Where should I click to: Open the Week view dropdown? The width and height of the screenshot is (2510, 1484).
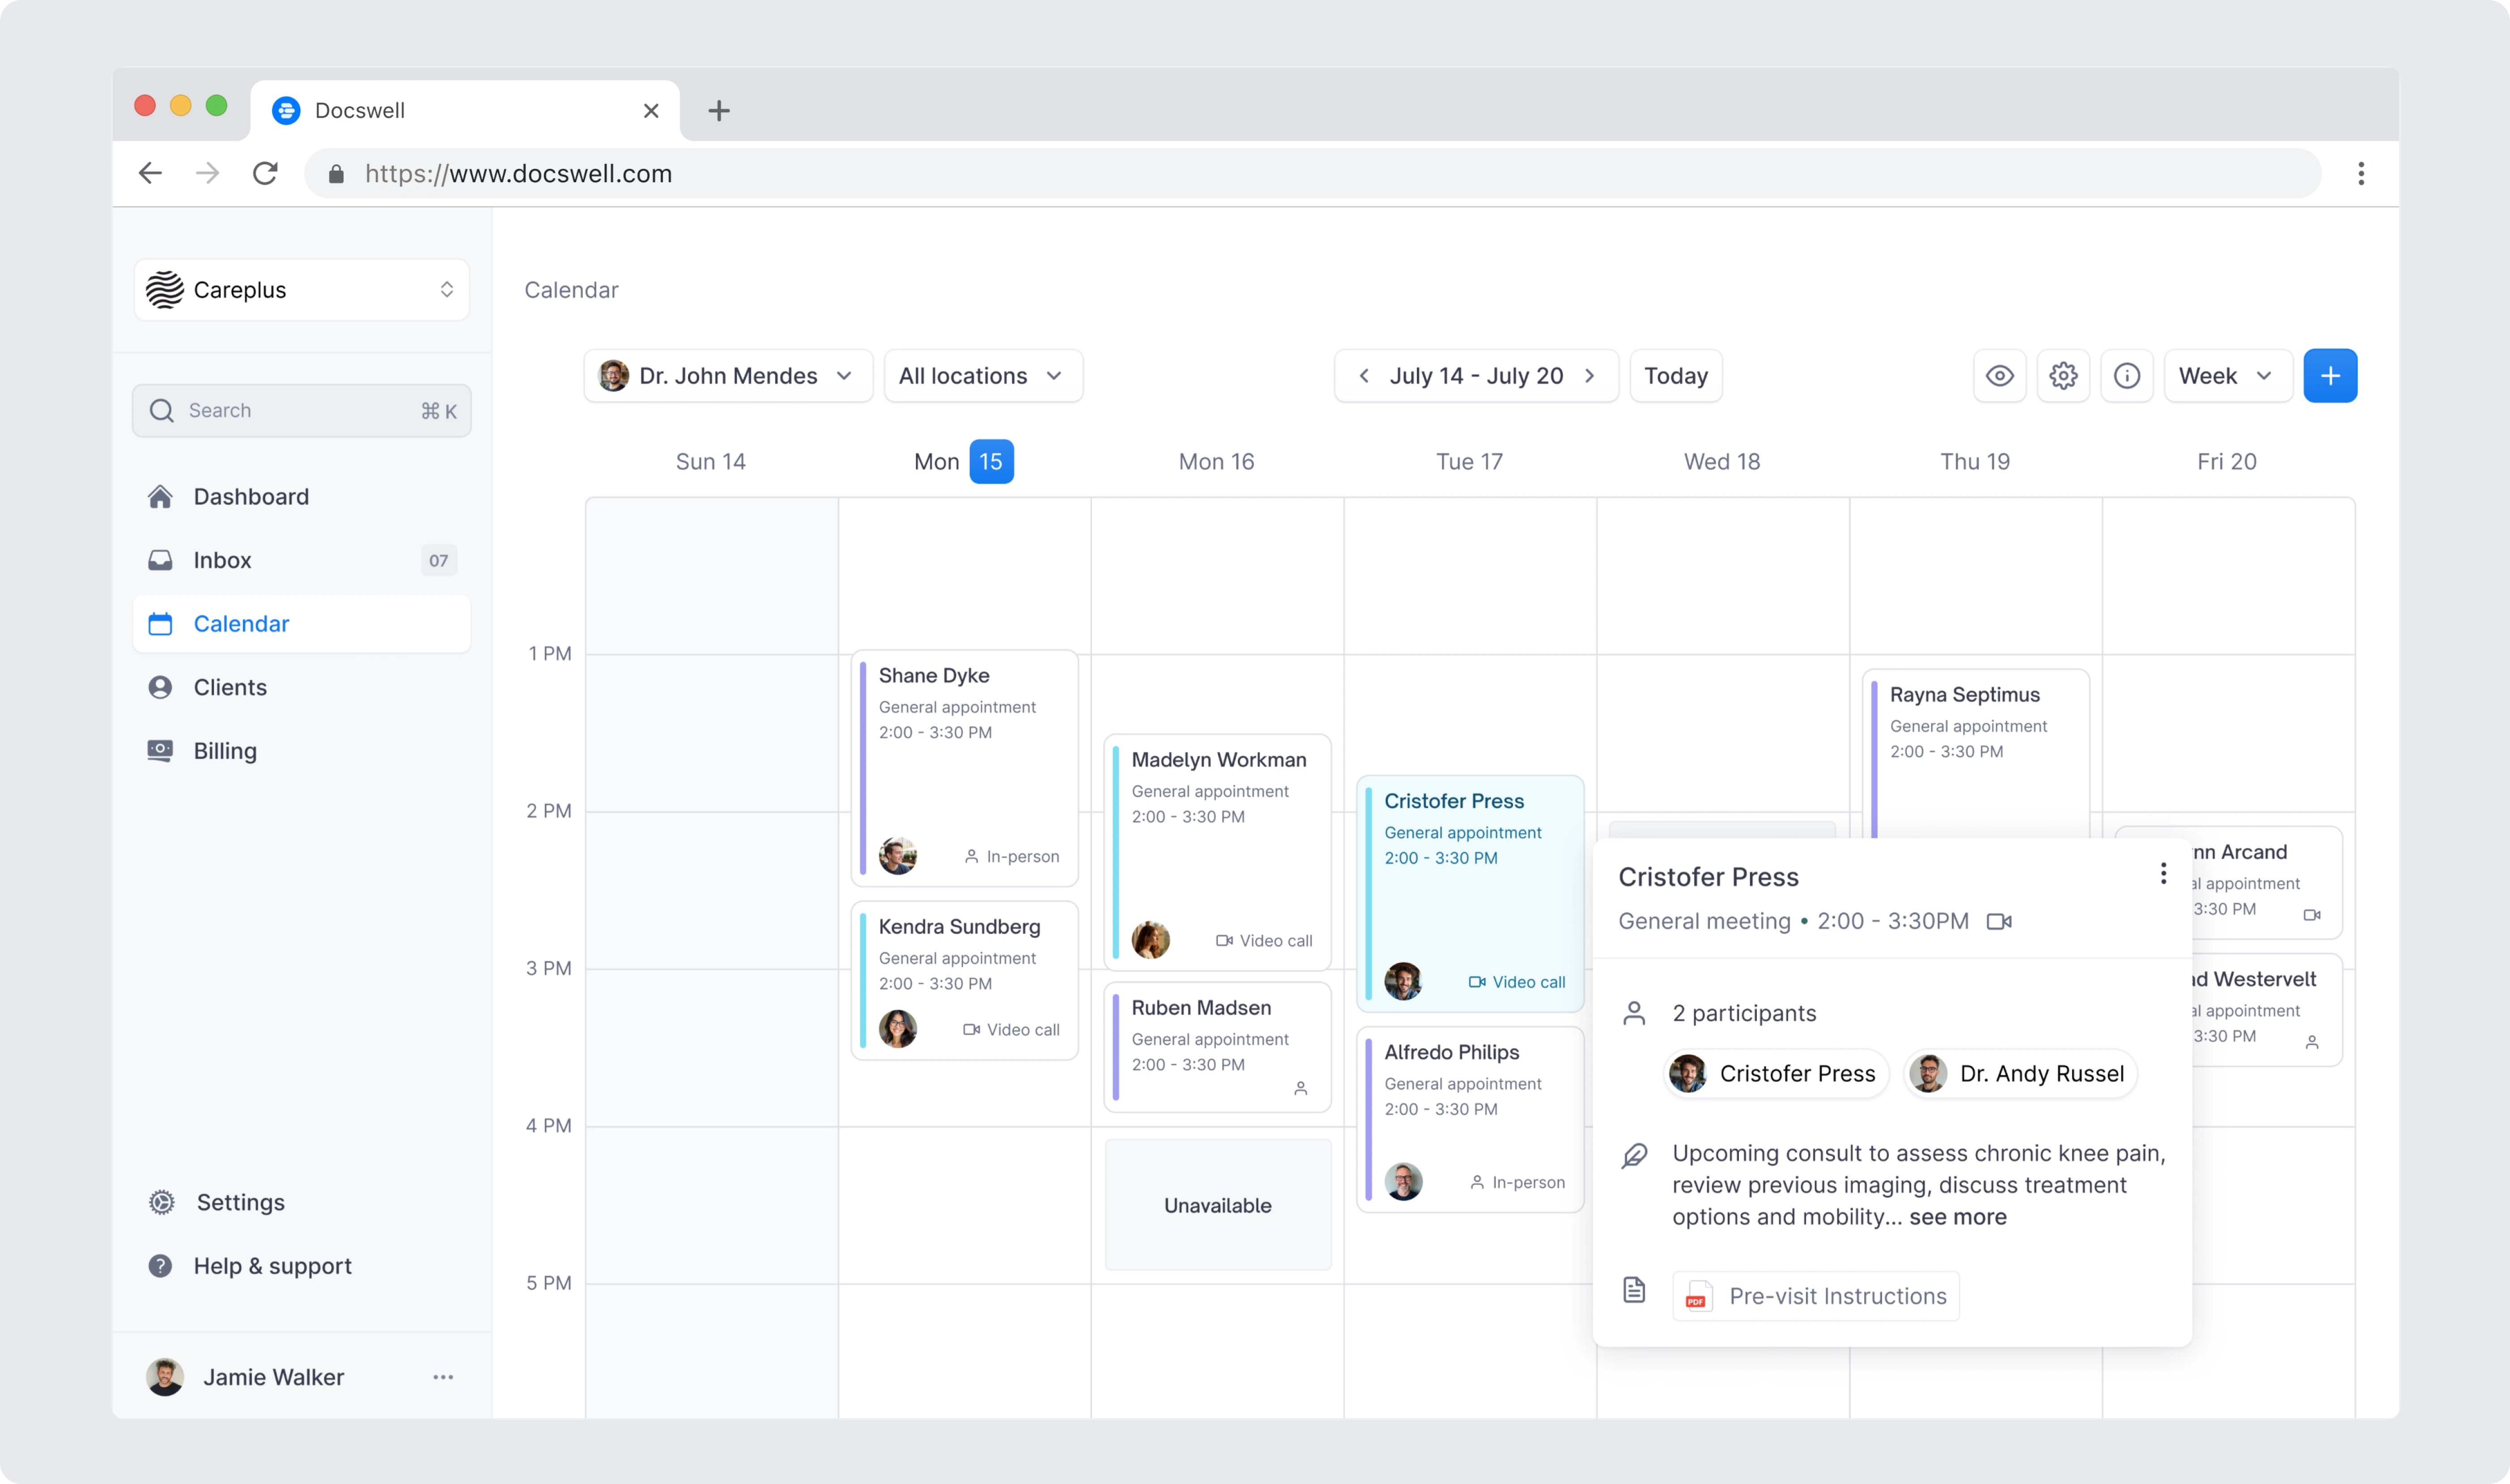[2226, 376]
